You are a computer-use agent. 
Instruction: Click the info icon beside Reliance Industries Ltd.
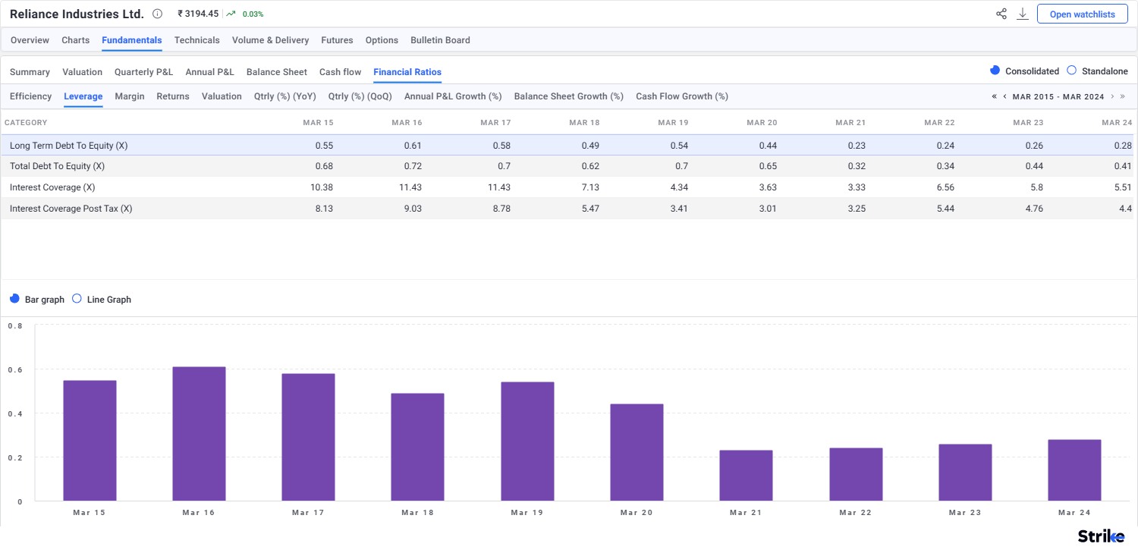pos(157,14)
